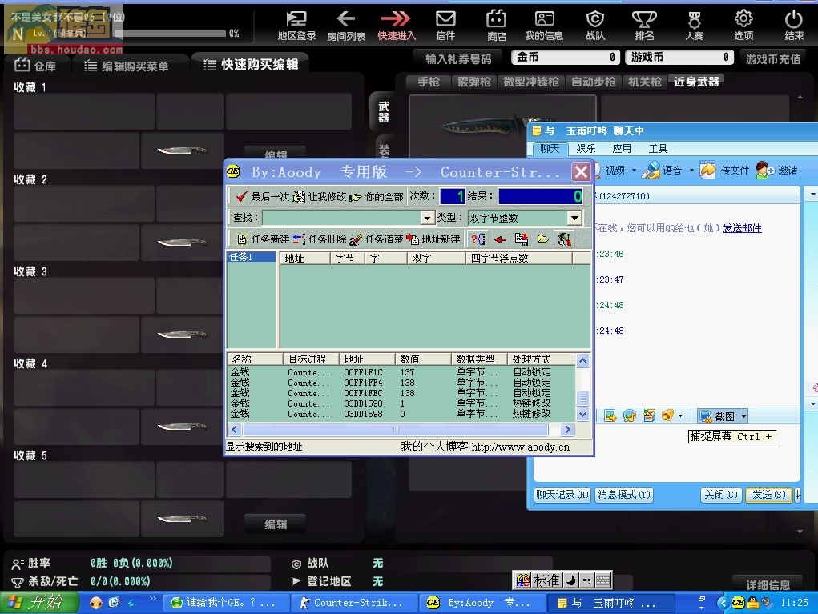Image resolution: width=818 pixels, height=614 pixels.
Task: Open 信件 mailbox icon
Action: (x=445, y=26)
